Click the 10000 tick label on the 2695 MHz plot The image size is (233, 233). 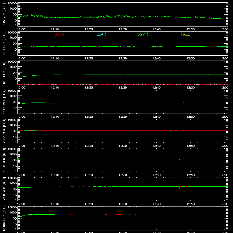pyautogui.click(x=12, y=120)
